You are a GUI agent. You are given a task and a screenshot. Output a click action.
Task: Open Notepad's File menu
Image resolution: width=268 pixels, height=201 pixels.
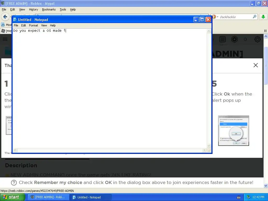pyautogui.click(x=16, y=25)
